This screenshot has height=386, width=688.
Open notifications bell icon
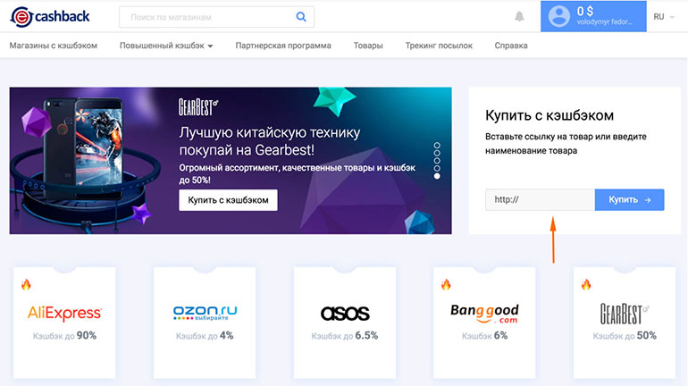click(519, 17)
